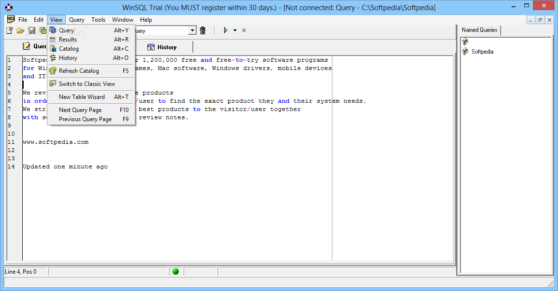Open the File menu
This screenshot has width=558, height=291.
click(23, 19)
